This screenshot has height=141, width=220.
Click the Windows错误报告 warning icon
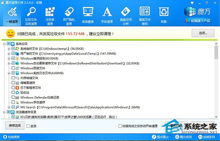click(x=17, y=58)
